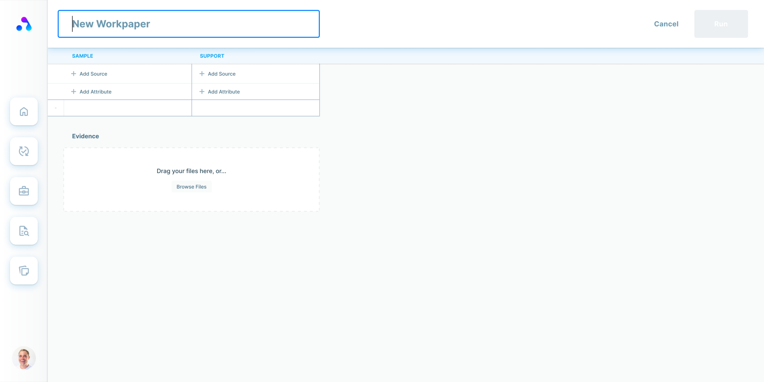
Task: Add an attribute under Sample column
Action: click(95, 92)
